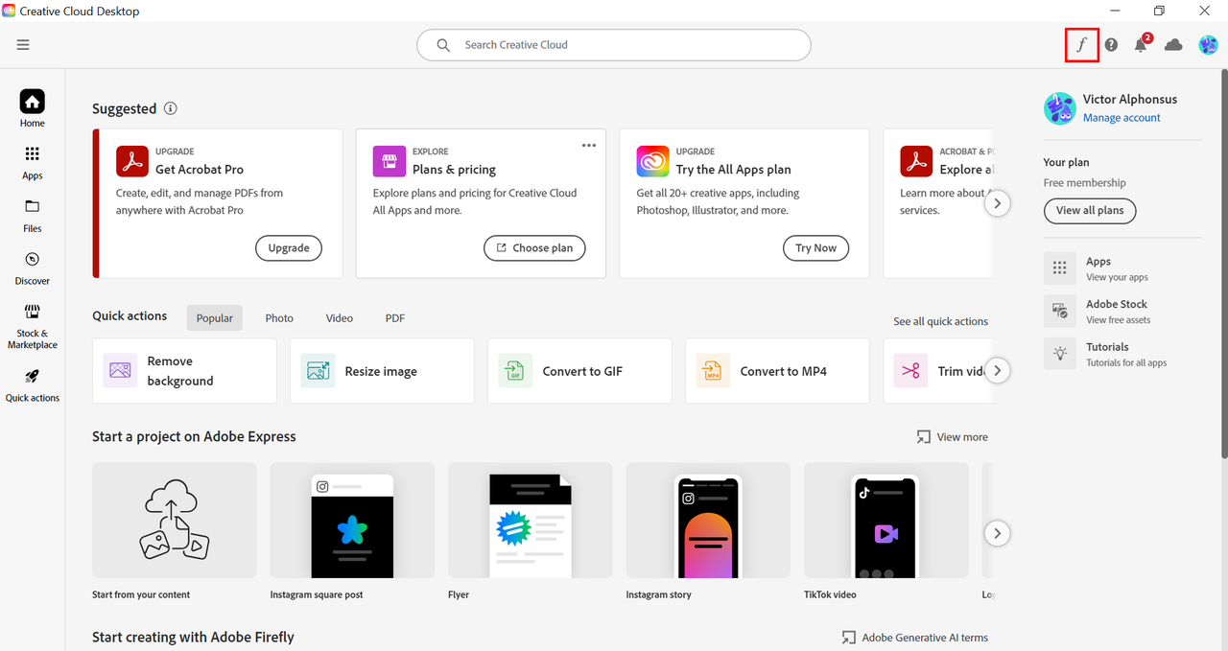Image resolution: width=1228 pixels, height=651 pixels.
Task: Switch to the Photo quick actions tab
Action: pyautogui.click(x=279, y=317)
